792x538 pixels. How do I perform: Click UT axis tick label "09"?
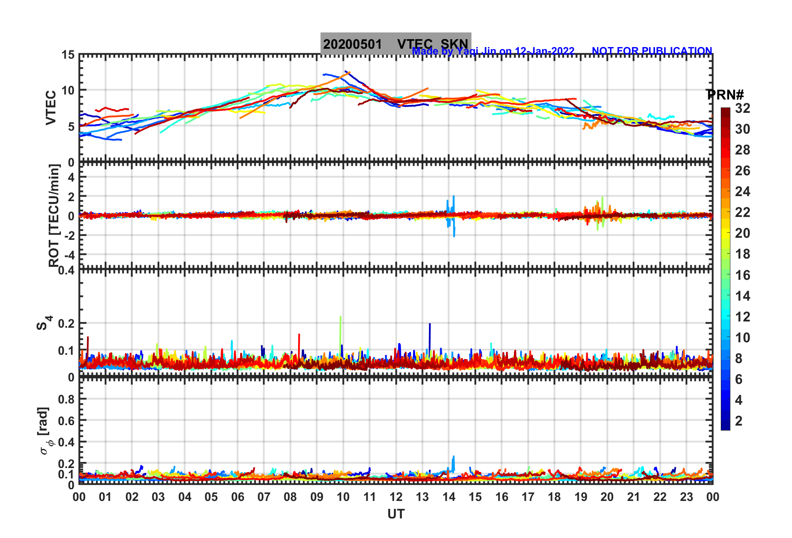tap(317, 497)
